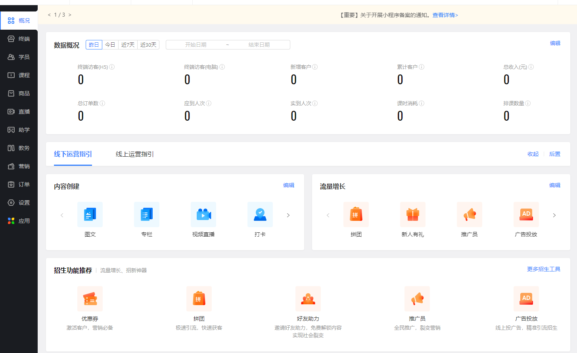Click the 后置 link
Image resolution: width=577 pixels, height=353 pixels.
555,154
